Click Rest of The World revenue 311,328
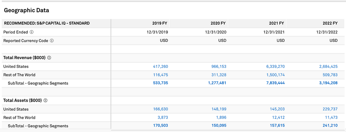This screenshot has height=132, width=346. [219, 75]
